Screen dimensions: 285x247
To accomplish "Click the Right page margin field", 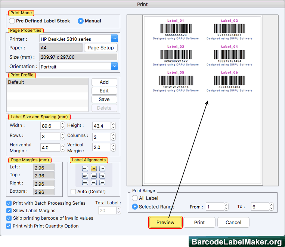I will click(44, 184).
